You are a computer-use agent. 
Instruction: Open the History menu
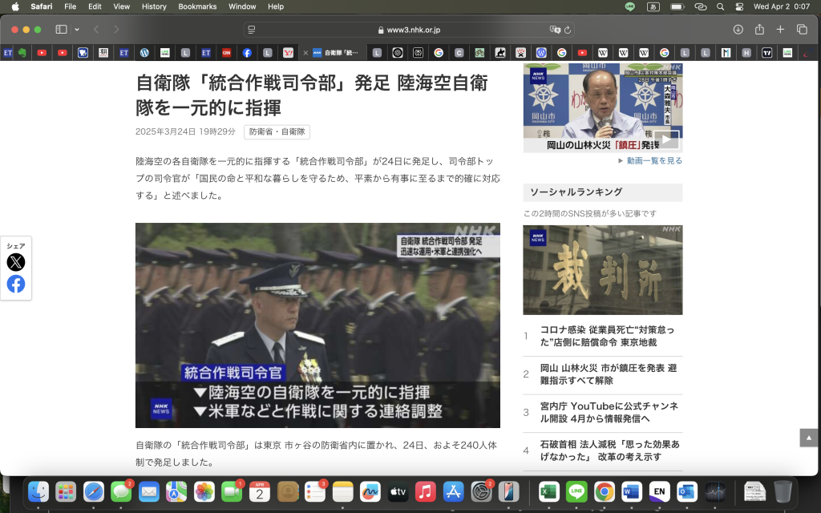click(x=153, y=6)
